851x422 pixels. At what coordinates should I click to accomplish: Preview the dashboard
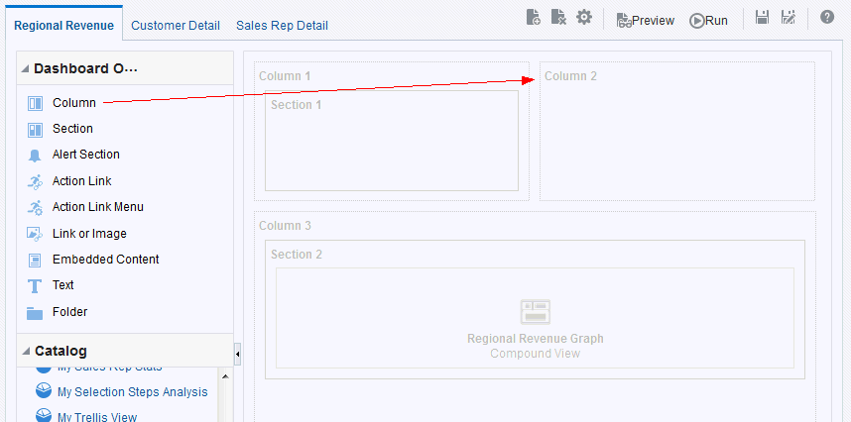point(645,20)
